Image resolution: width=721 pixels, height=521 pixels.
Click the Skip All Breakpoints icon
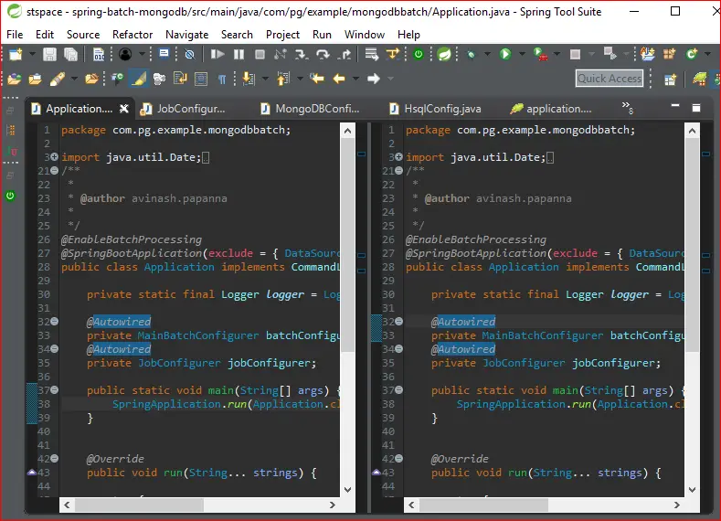[x=189, y=55]
